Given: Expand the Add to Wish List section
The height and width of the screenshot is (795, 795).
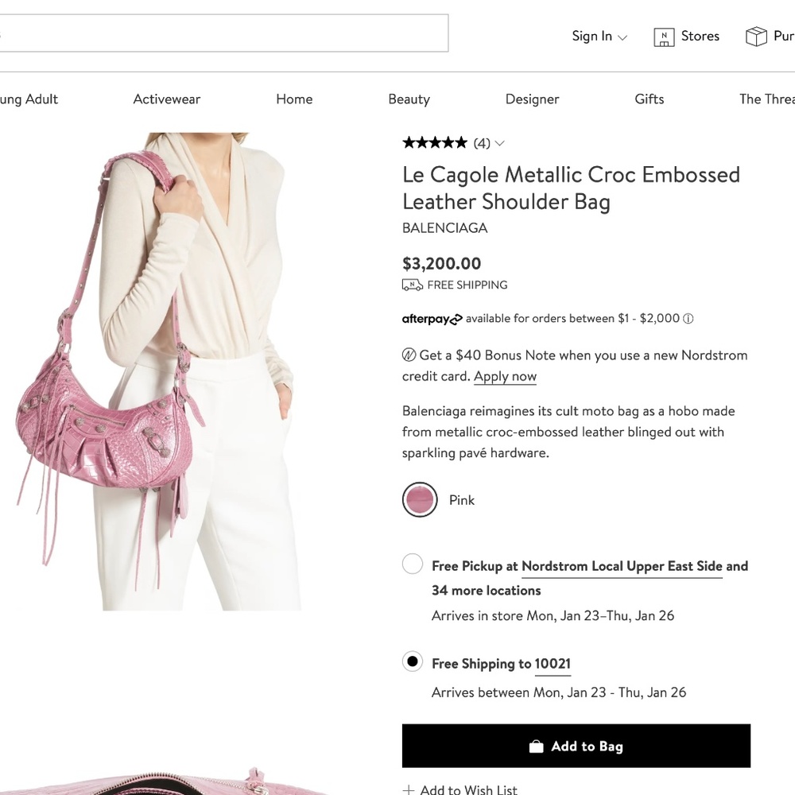Looking at the screenshot, I should tap(460, 788).
